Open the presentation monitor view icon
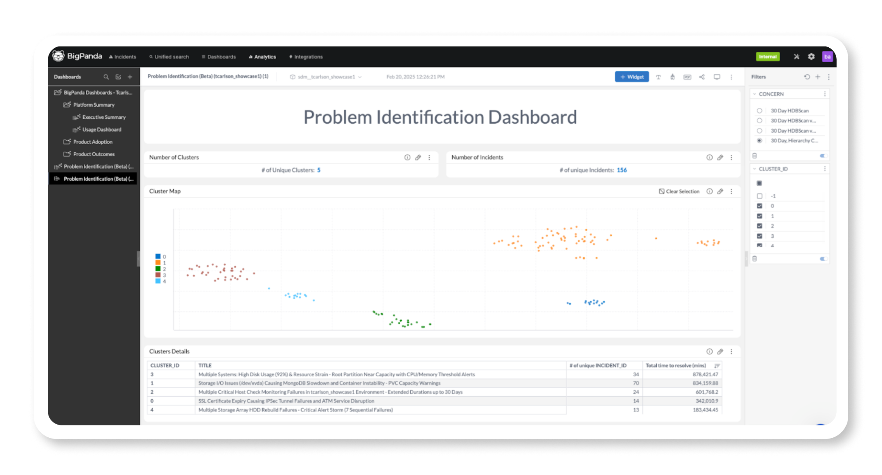Viewport: 882px width, 475px height. (717, 77)
